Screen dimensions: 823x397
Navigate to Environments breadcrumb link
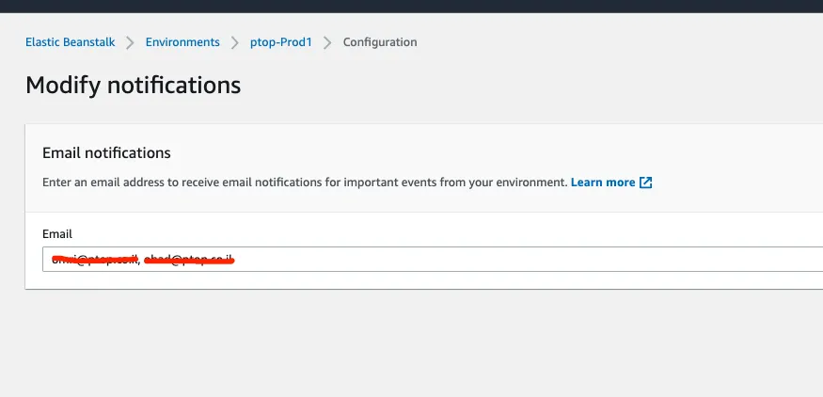(x=182, y=42)
